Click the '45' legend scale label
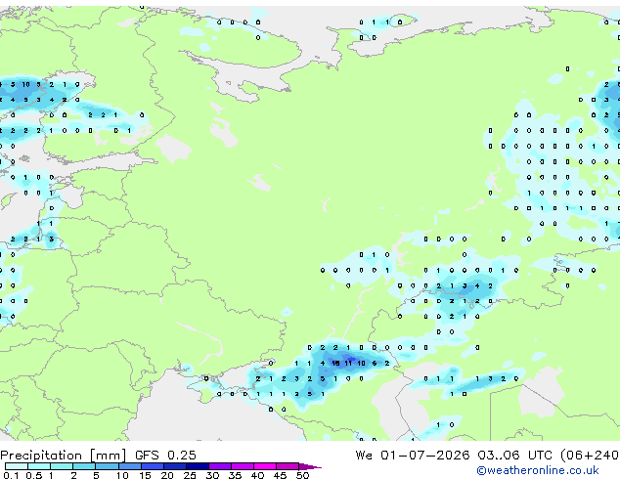Image resolution: width=620 pixels, height=479 pixels. (280, 475)
